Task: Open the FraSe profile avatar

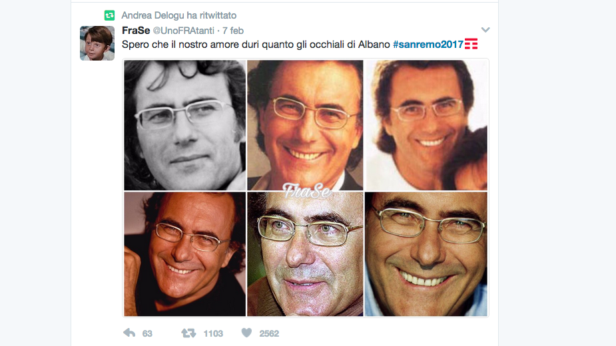Action: pos(97,43)
